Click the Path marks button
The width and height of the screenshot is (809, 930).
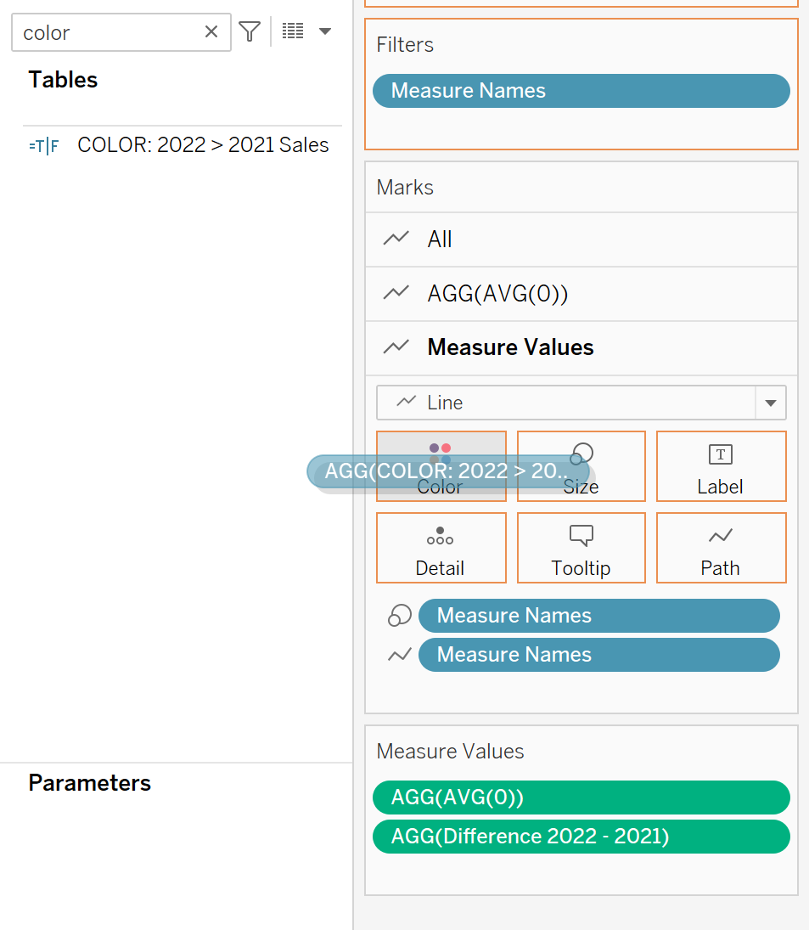click(x=721, y=548)
